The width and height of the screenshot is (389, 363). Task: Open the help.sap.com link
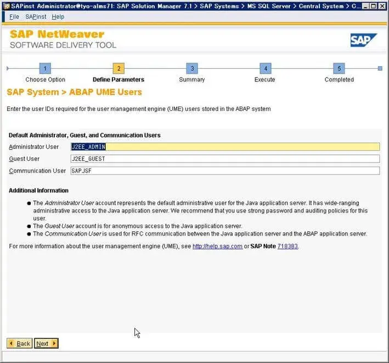click(x=217, y=246)
